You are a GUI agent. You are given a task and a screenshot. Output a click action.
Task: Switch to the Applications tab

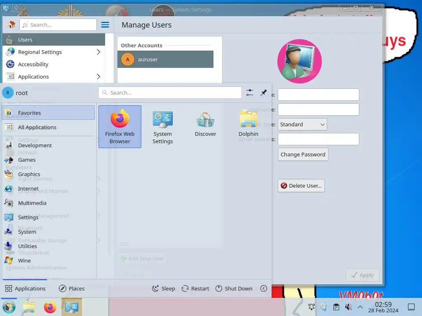pyautogui.click(x=25, y=288)
